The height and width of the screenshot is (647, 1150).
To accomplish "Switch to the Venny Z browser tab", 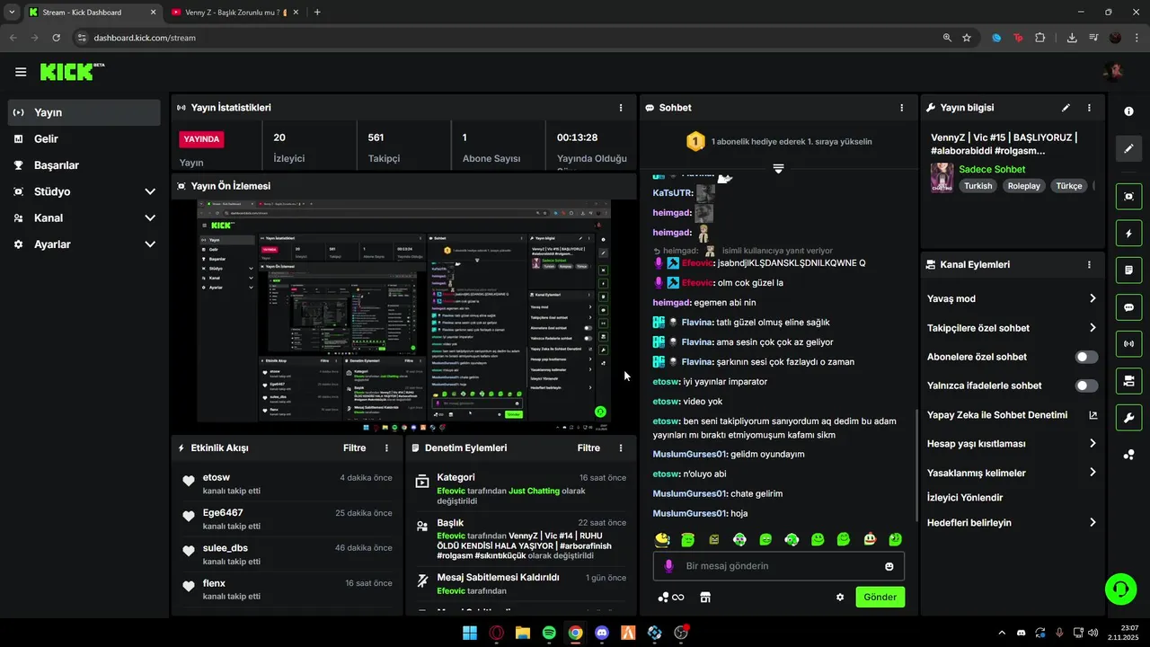I will point(235,13).
